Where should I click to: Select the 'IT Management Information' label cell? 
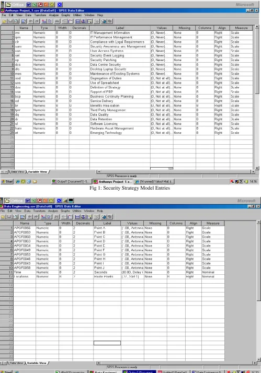(x=120, y=33)
